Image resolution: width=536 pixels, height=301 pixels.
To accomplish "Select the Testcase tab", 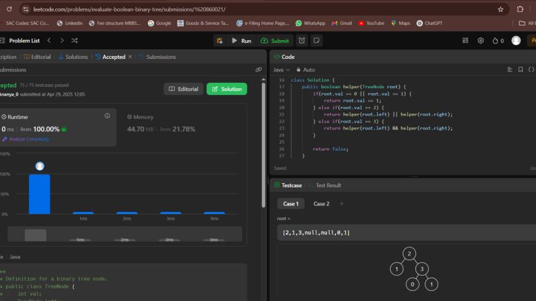I will [288, 185].
